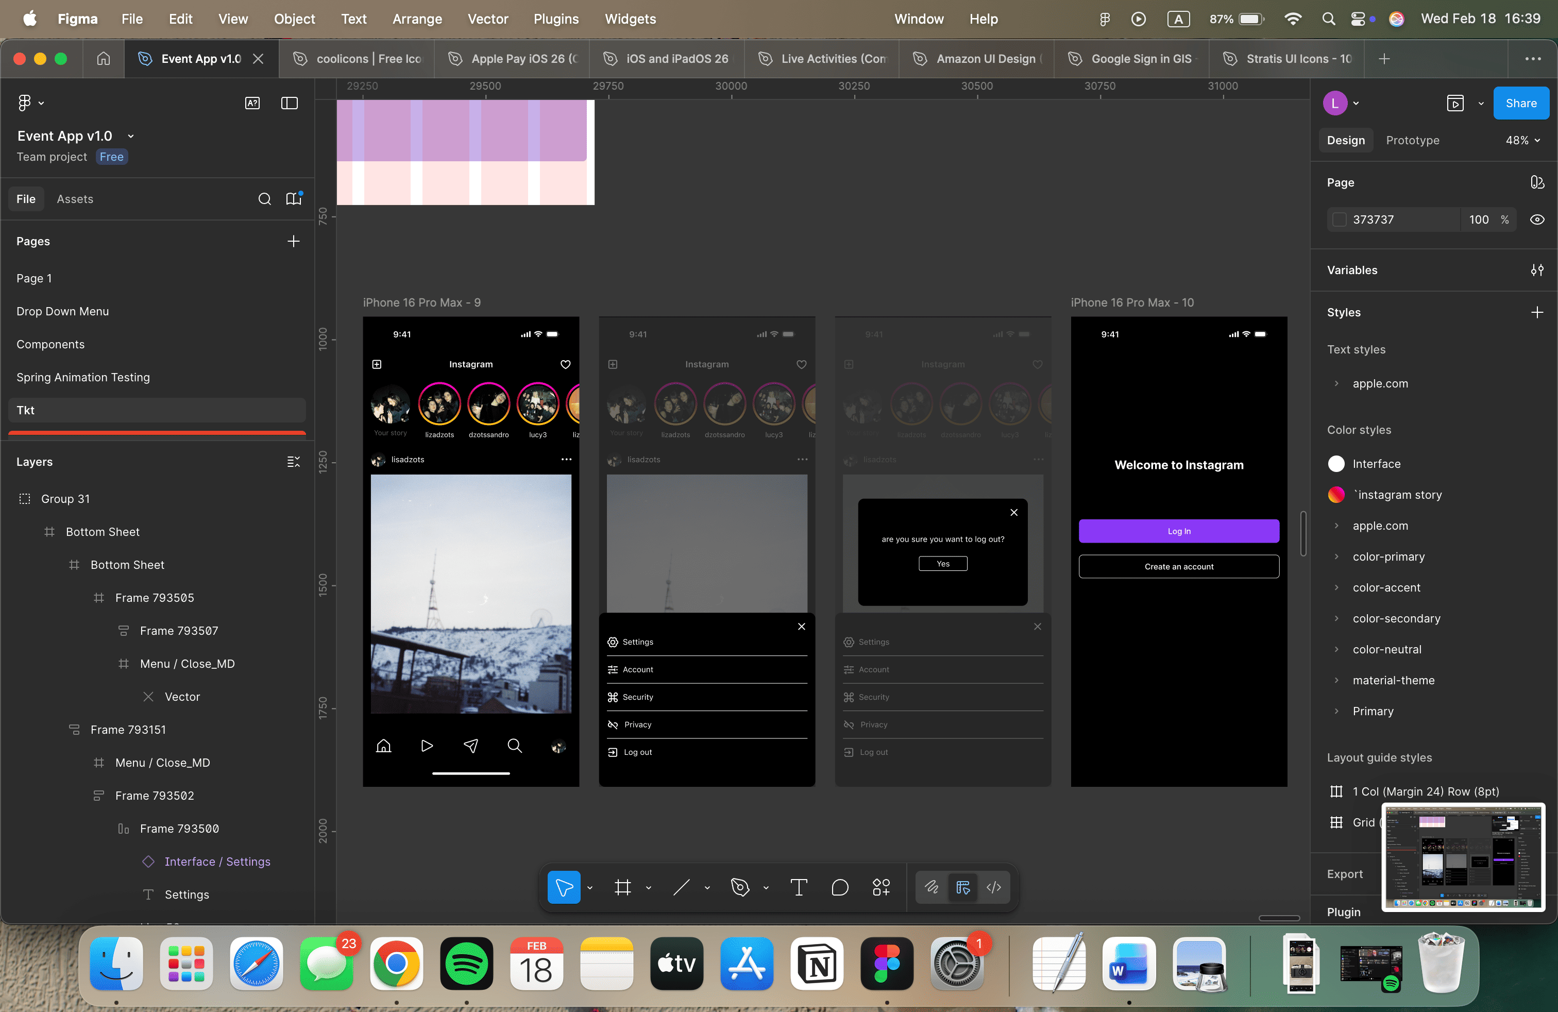Switch to Design mode toggle
Screen dimensions: 1558x1012
[963, 887]
